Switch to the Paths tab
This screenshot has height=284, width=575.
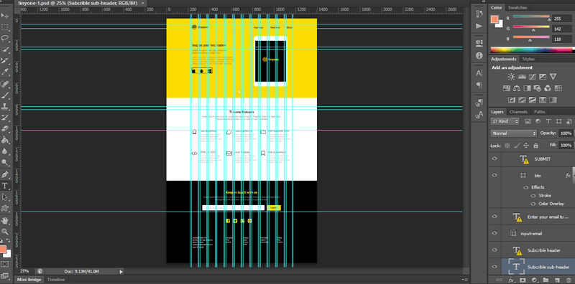coord(540,112)
